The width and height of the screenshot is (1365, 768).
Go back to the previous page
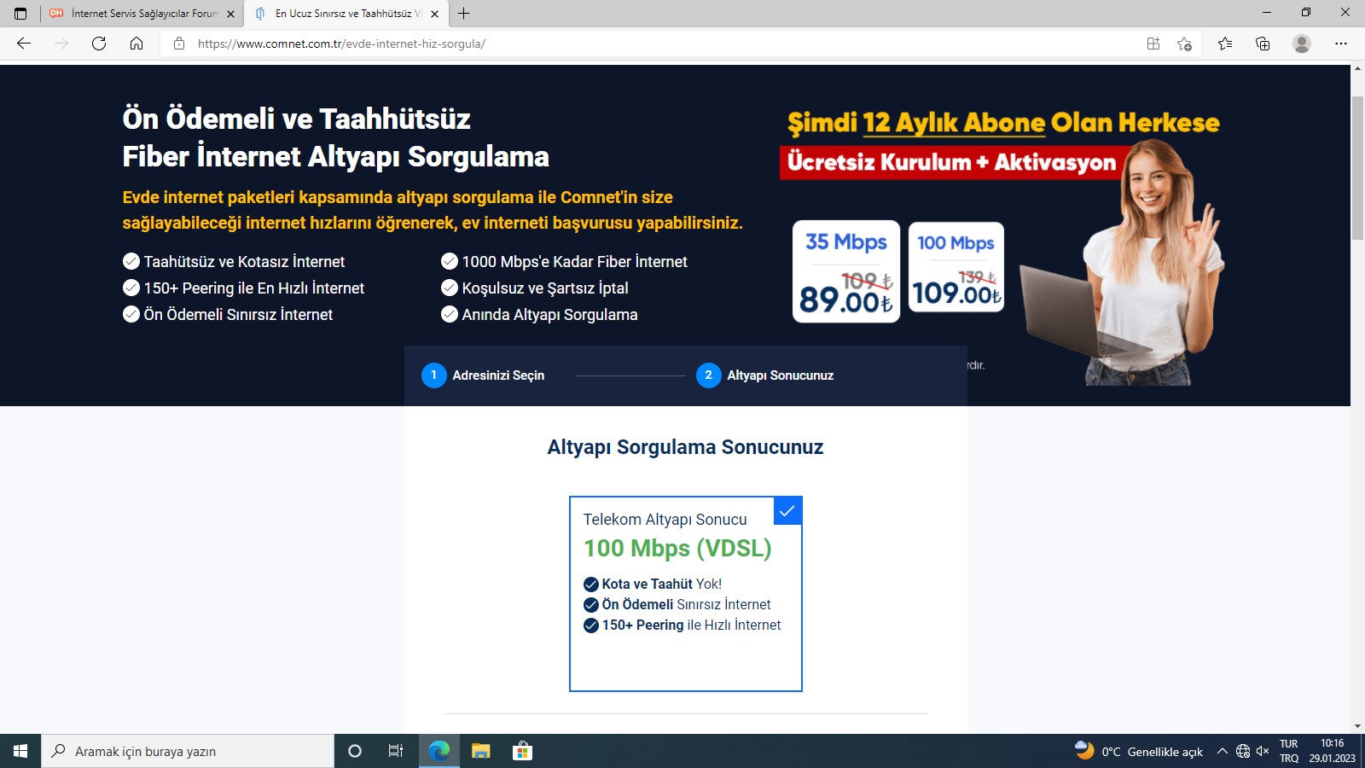(24, 44)
